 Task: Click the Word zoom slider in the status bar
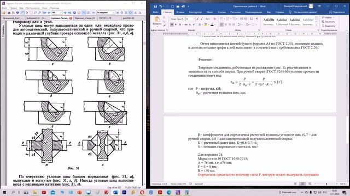point(326,184)
